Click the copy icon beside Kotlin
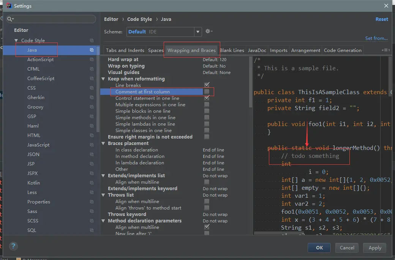395x260 pixels. 92,183
